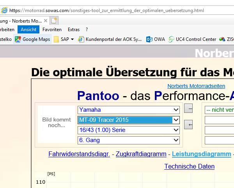This screenshot has width=234, height=188.
Task: Close the Norberts Motorradseiten tab
Action: pyautogui.click(x=46, y=20)
